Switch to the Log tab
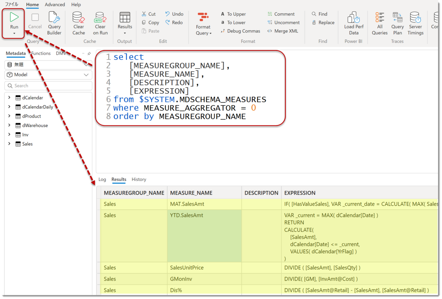The width and height of the screenshot is (442, 299). 102,180
